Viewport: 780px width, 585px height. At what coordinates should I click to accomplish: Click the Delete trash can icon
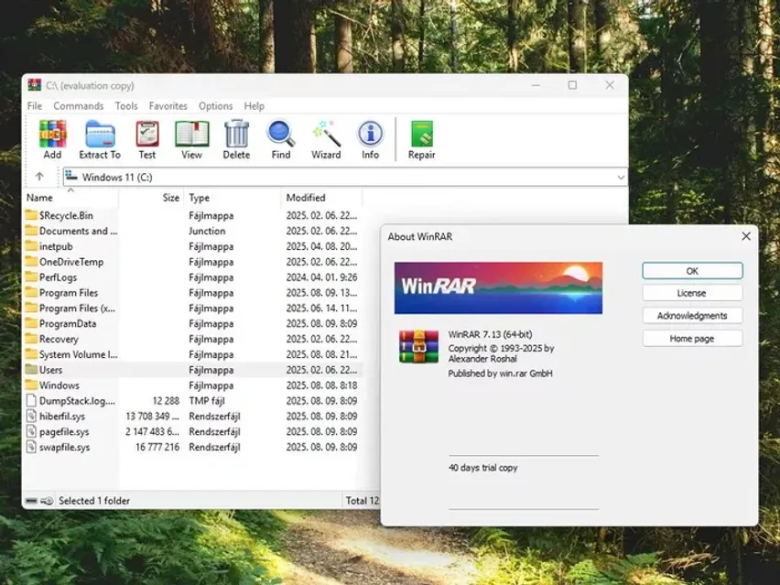click(236, 135)
